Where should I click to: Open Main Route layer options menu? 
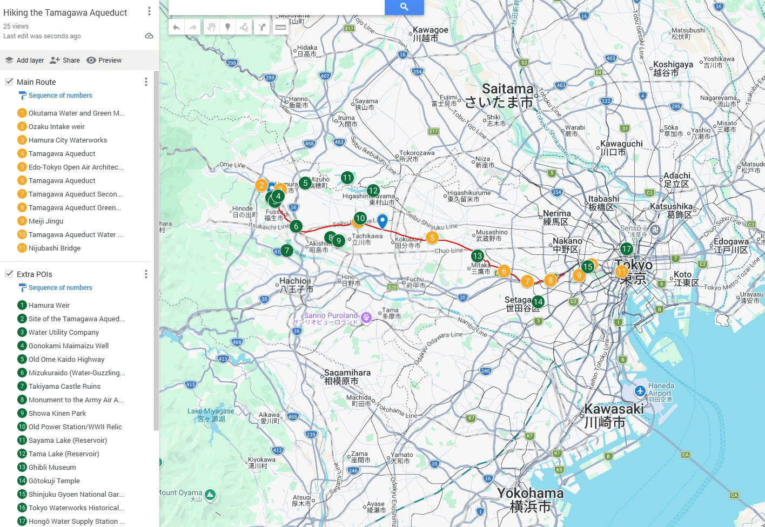(146, 82)
